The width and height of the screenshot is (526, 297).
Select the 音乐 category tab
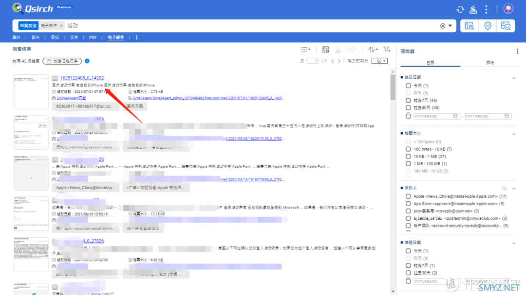[55, 37]
